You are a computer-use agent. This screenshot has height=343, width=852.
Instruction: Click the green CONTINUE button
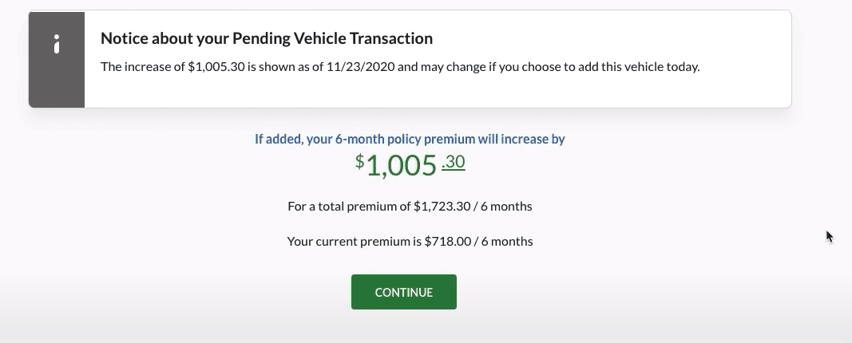point(404,292)
